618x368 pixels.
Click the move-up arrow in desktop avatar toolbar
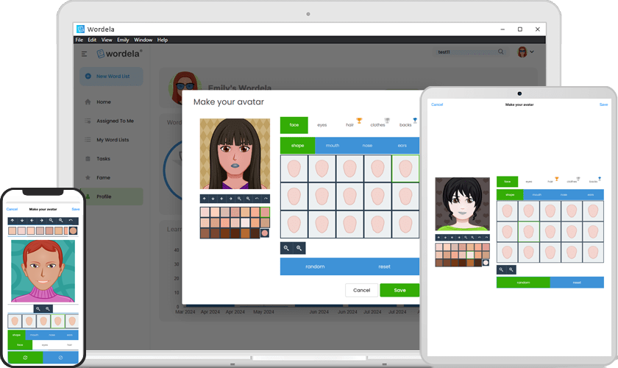coord(205,199)
